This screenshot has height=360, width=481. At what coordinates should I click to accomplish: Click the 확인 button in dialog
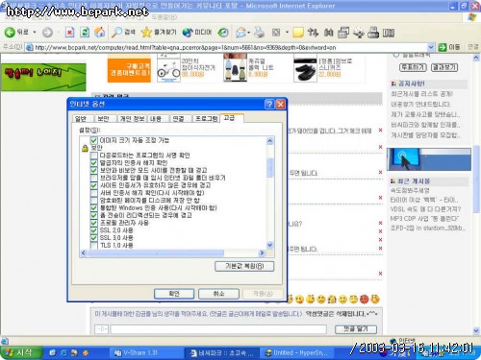point(174,294)
